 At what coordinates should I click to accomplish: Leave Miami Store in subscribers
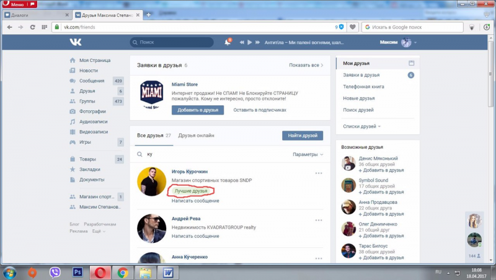click(x=260, y=110)
